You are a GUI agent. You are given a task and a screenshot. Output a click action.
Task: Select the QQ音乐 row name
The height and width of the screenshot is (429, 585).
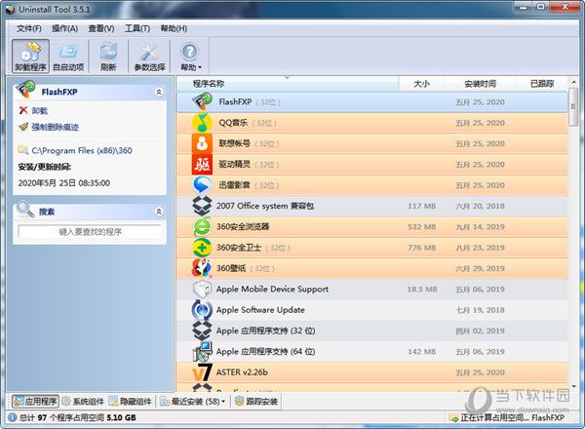(233, 123)
